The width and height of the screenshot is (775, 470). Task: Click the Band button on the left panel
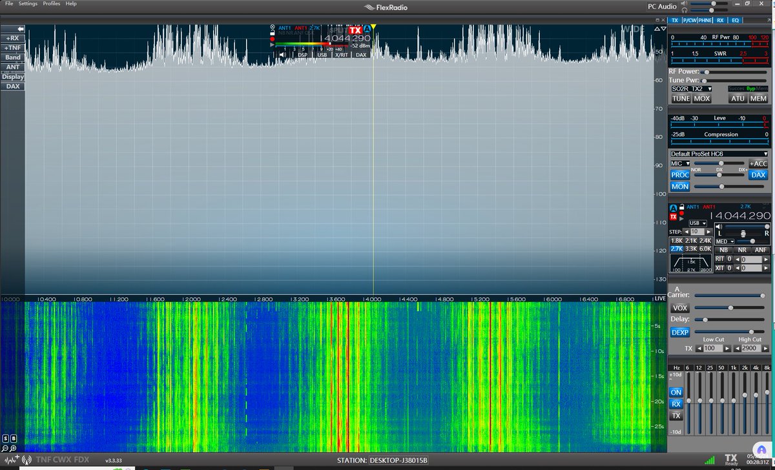(x=13, y=57)
